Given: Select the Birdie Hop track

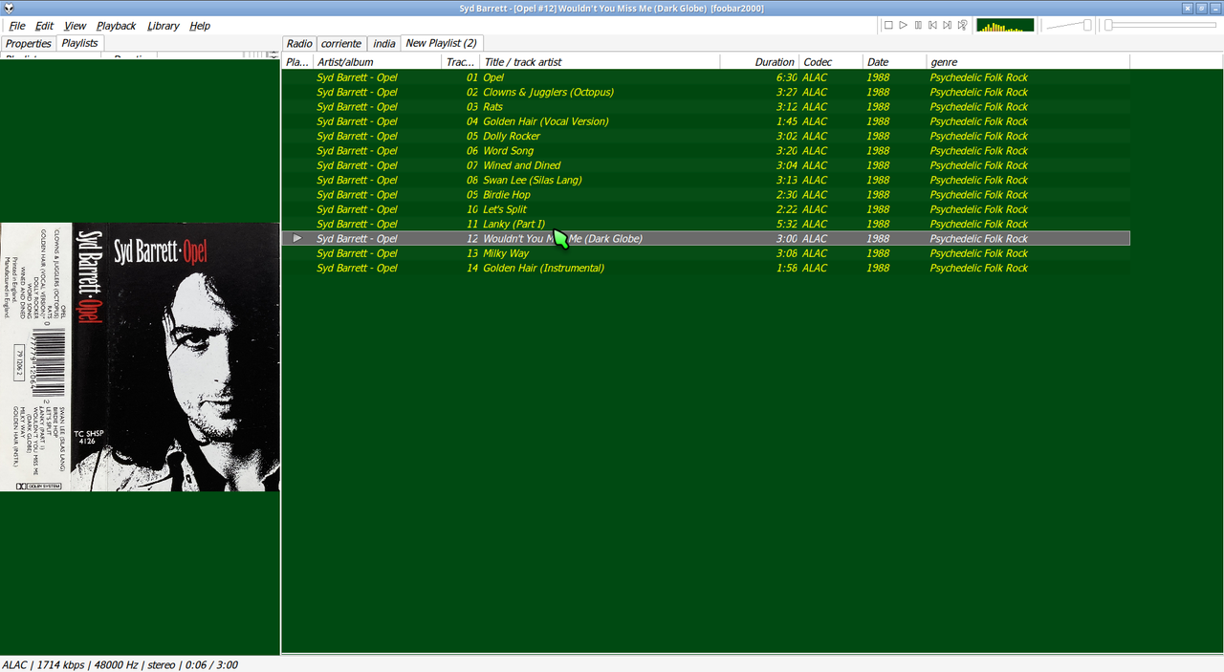Looking at the screenshot, I should (706, 195).
